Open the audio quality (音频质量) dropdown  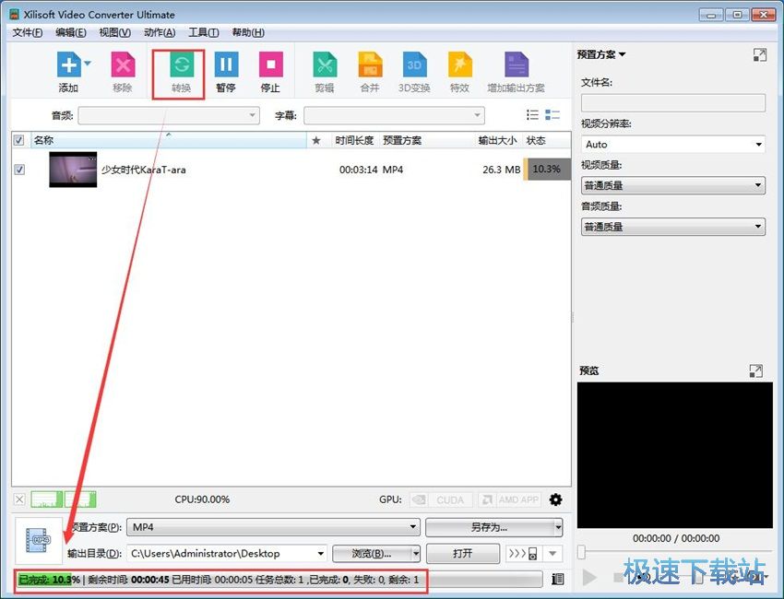coord(673,227)
